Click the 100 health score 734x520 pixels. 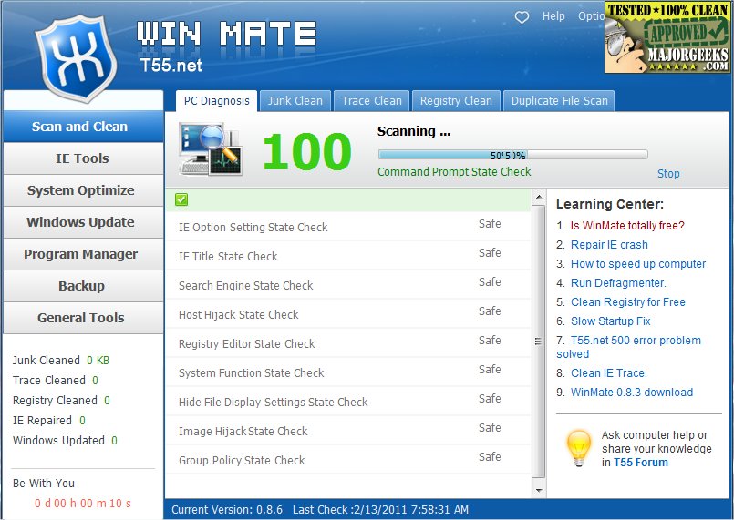[307, 151]
